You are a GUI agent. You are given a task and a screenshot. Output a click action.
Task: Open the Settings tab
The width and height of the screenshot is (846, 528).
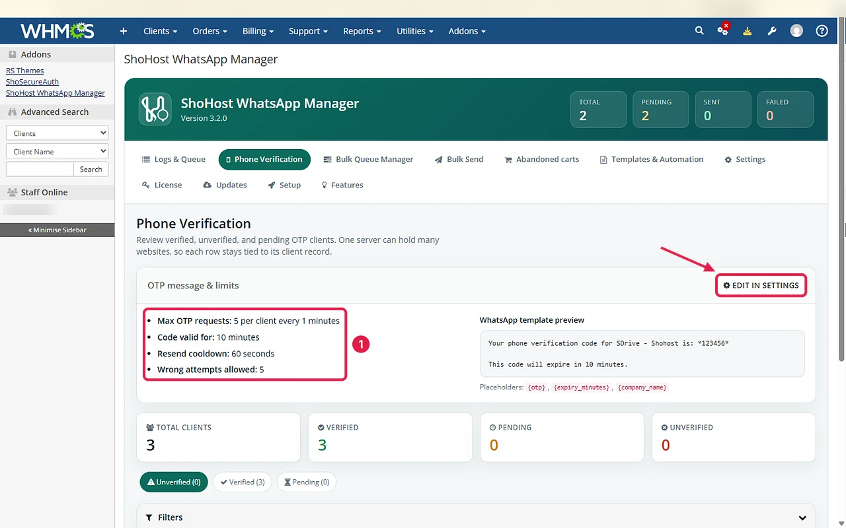(x=745, y=159)
